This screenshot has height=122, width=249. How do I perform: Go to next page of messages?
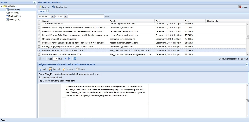coord(65,59)
